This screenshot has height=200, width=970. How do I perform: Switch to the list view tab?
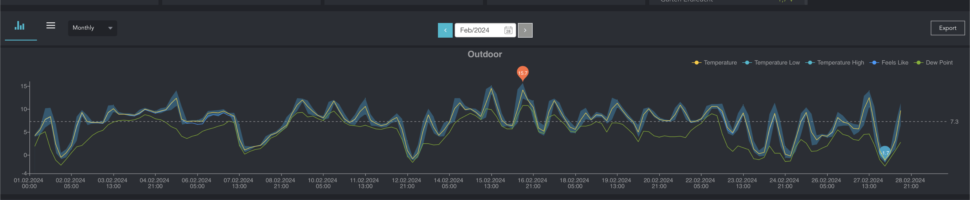click(51, 26)
